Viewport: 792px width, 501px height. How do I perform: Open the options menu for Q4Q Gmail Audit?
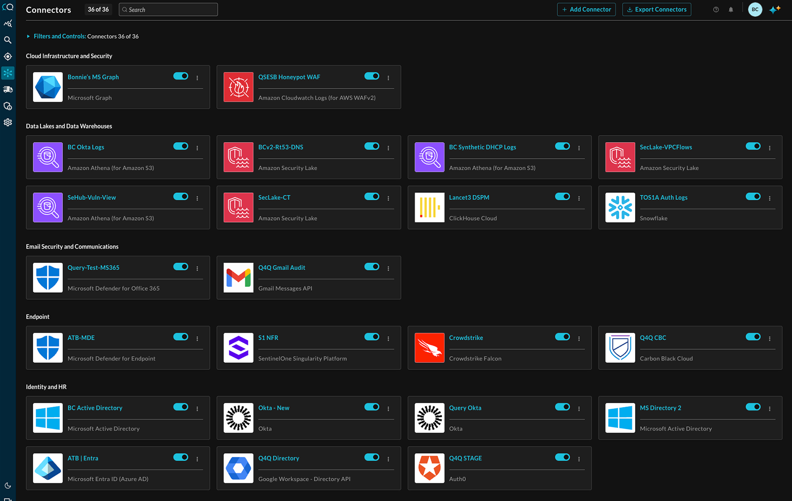pyautogui.click(x=388, y=269)
